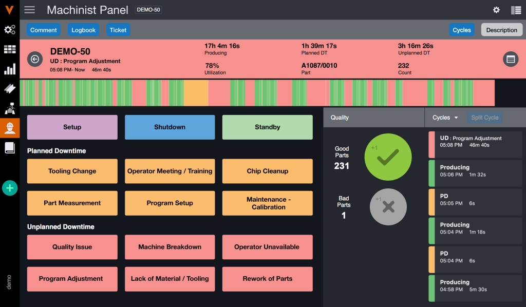The image size is (526, 307).
Task: Expand the Cycles dropdown in right panel
Action: [x=445, y=118]
